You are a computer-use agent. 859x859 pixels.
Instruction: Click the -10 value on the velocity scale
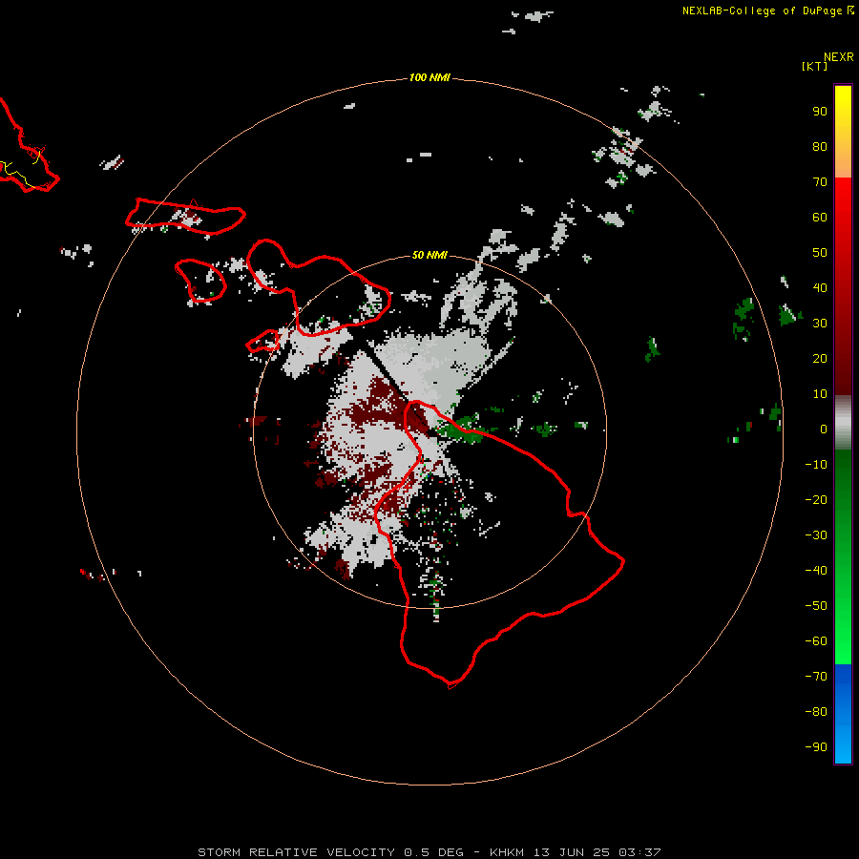(816, 465)
